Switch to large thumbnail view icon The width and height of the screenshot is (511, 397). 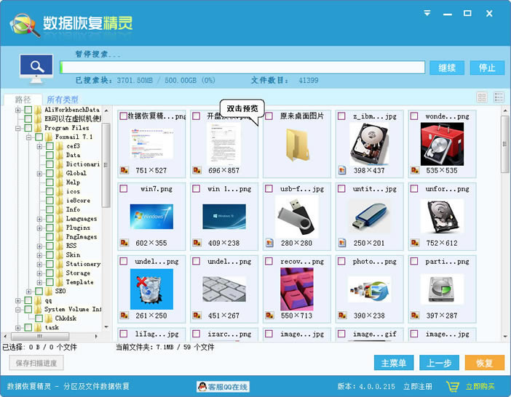click(482, 97)
